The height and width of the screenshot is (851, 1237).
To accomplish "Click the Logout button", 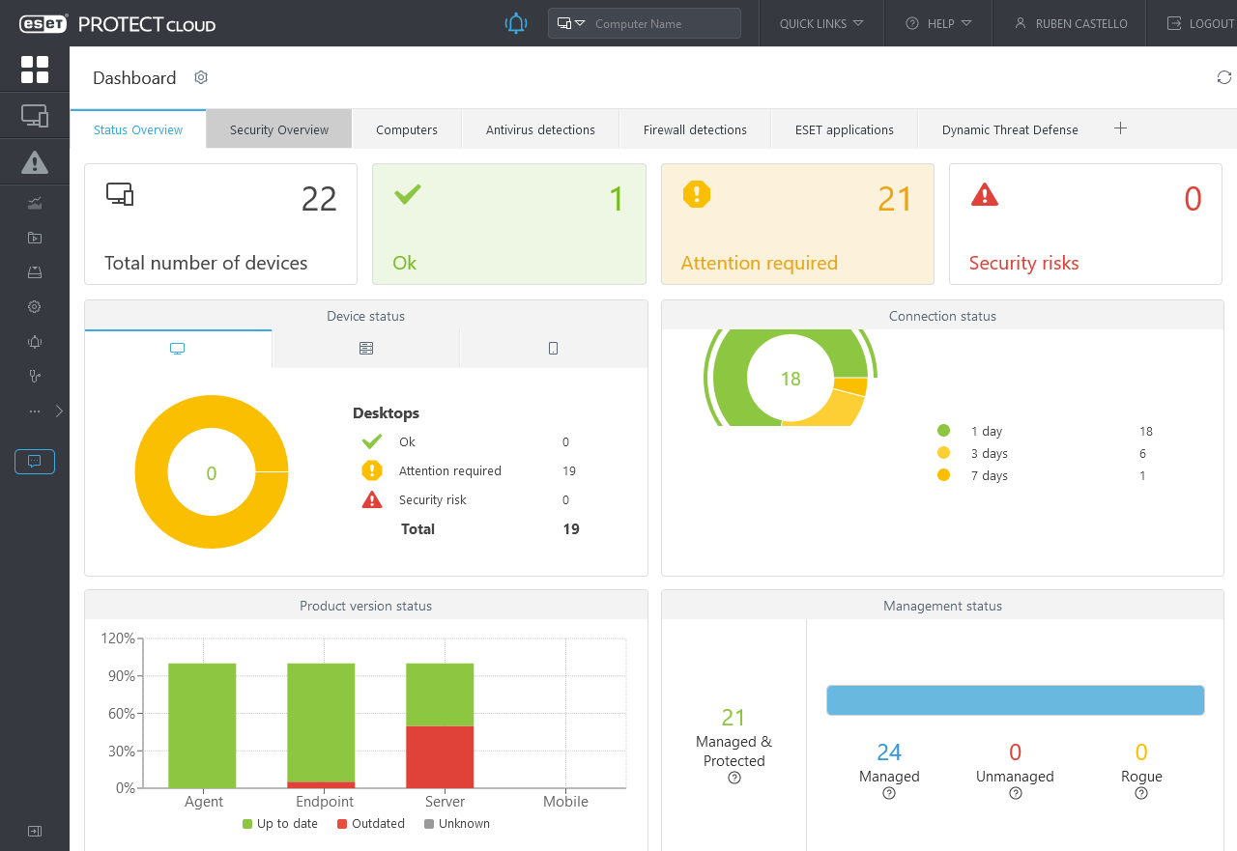I will (1200, 23).
